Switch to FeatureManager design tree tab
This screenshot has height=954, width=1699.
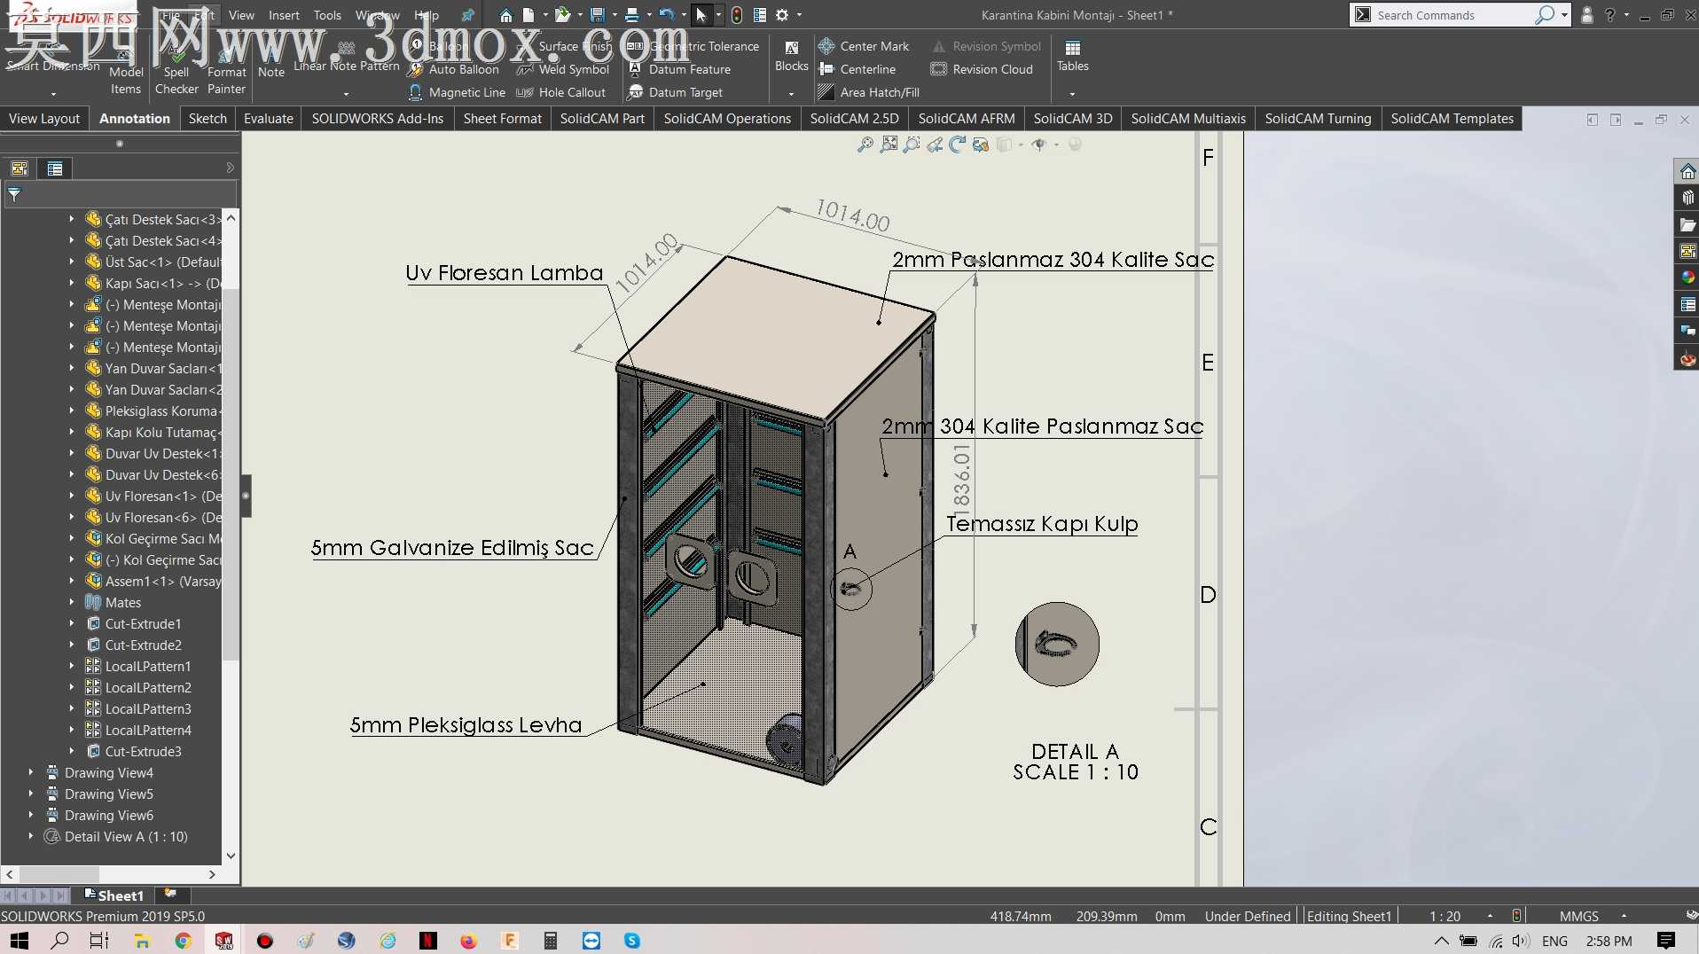pos(20,168)
